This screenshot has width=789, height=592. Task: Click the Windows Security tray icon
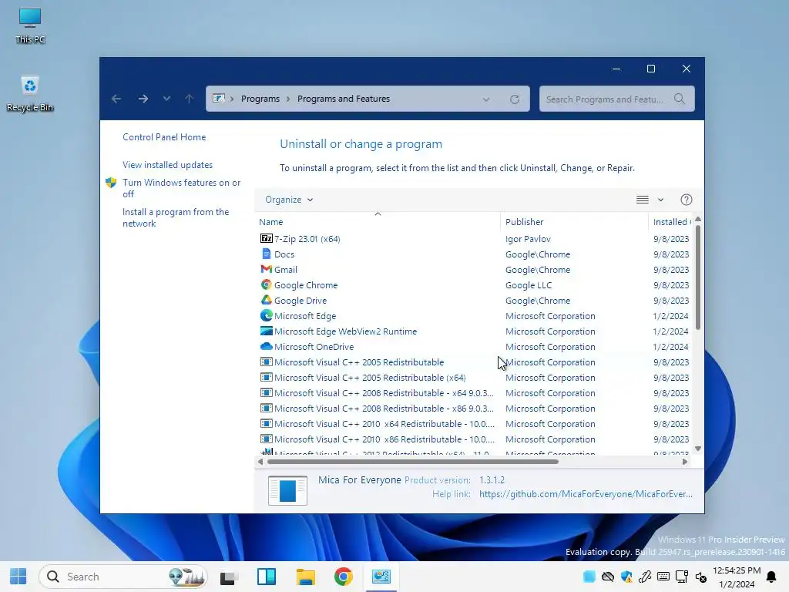point(626,577)
